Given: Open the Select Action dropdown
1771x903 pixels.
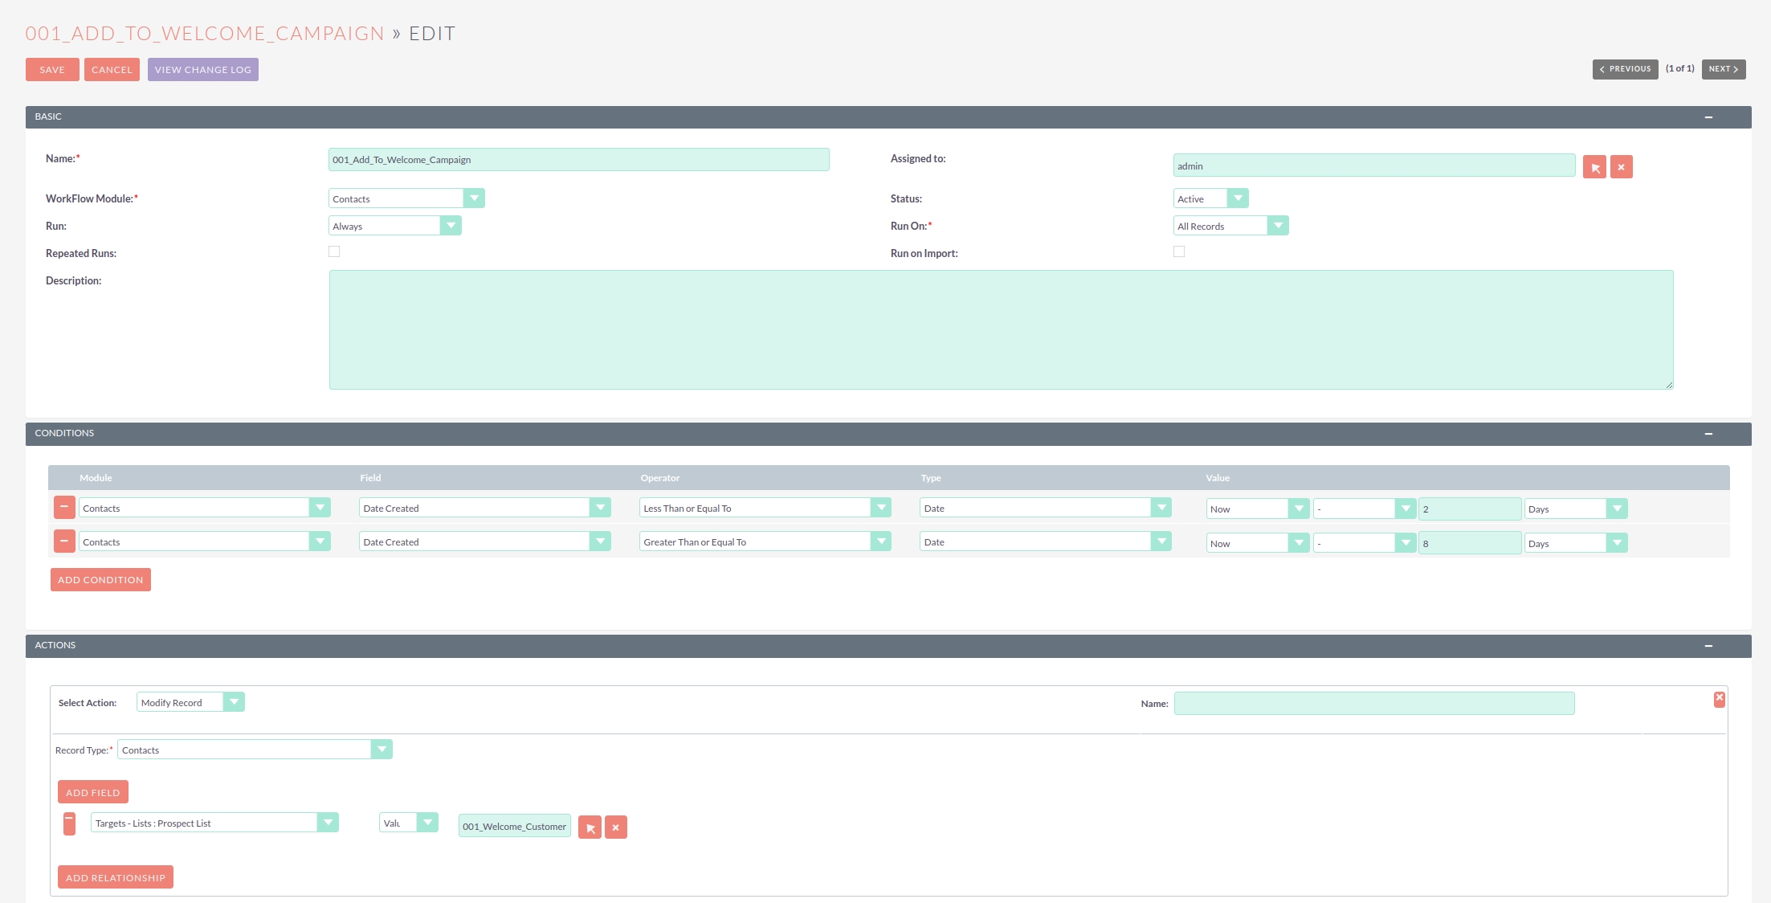Looking at the screenshot, I should click(x=190, y=702).
